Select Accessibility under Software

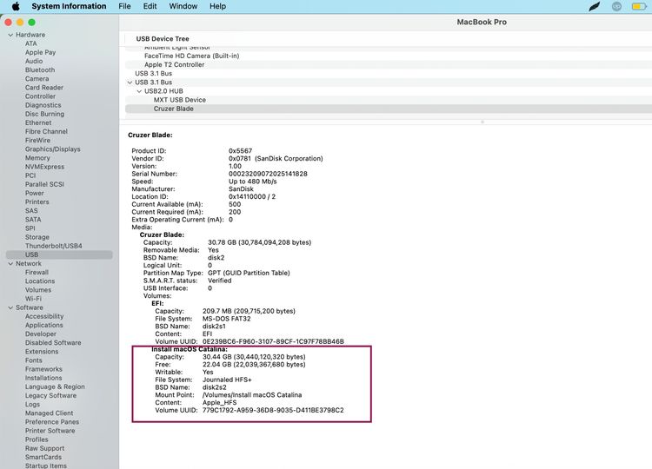[x=44, y=316]
